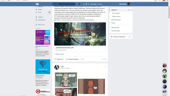Select Комментарии in right panel
This screenshot has height=96, width=170.
tap(116, 31)
